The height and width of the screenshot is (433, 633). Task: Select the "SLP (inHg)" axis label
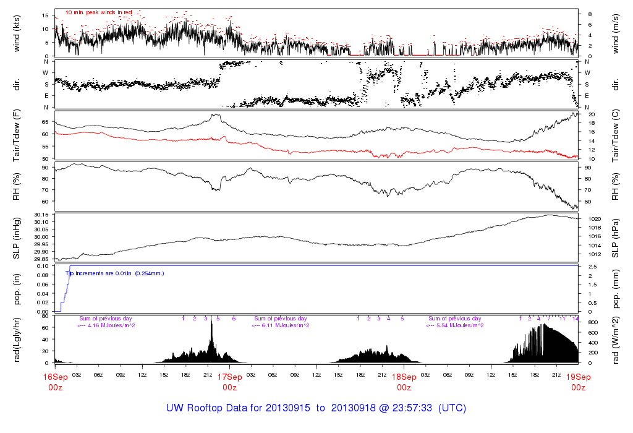coord(16,238)
